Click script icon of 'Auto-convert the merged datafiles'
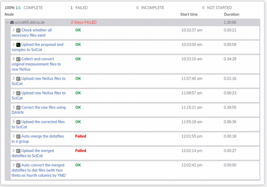 point(18,165)
